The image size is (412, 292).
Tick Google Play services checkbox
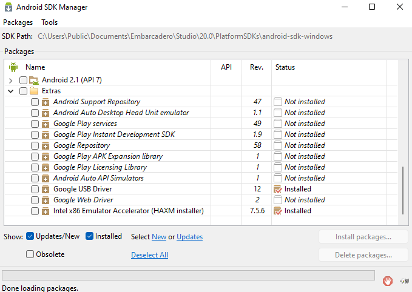[35, 124]
